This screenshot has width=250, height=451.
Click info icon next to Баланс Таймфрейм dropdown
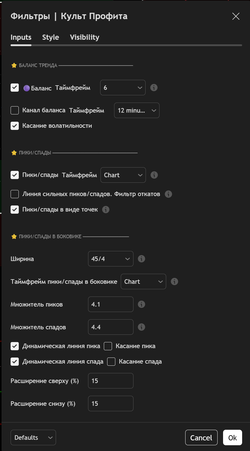(154, 88)
